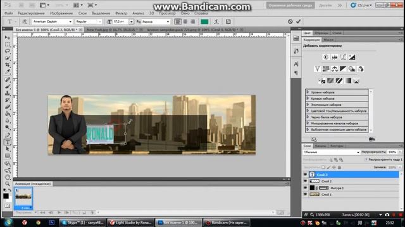405x227 pixels.
Task: Open the layer blend mode dropdown
Action: (332, 152)
